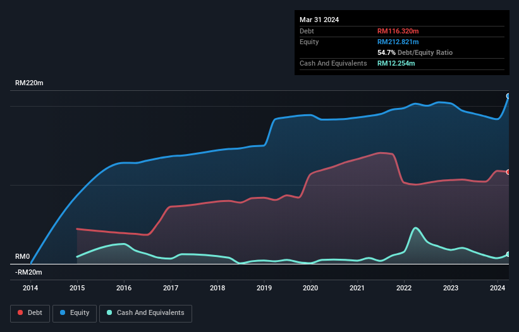Click the RM12.254m cash value in tooltip
The height and width of the screenshot is (332, 519).
396,63
